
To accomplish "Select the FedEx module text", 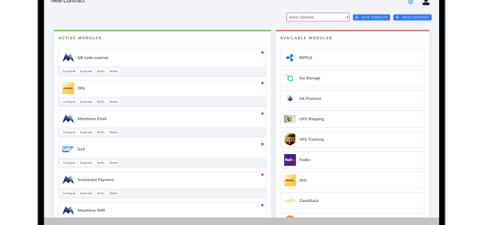I will tap(304, 160).
